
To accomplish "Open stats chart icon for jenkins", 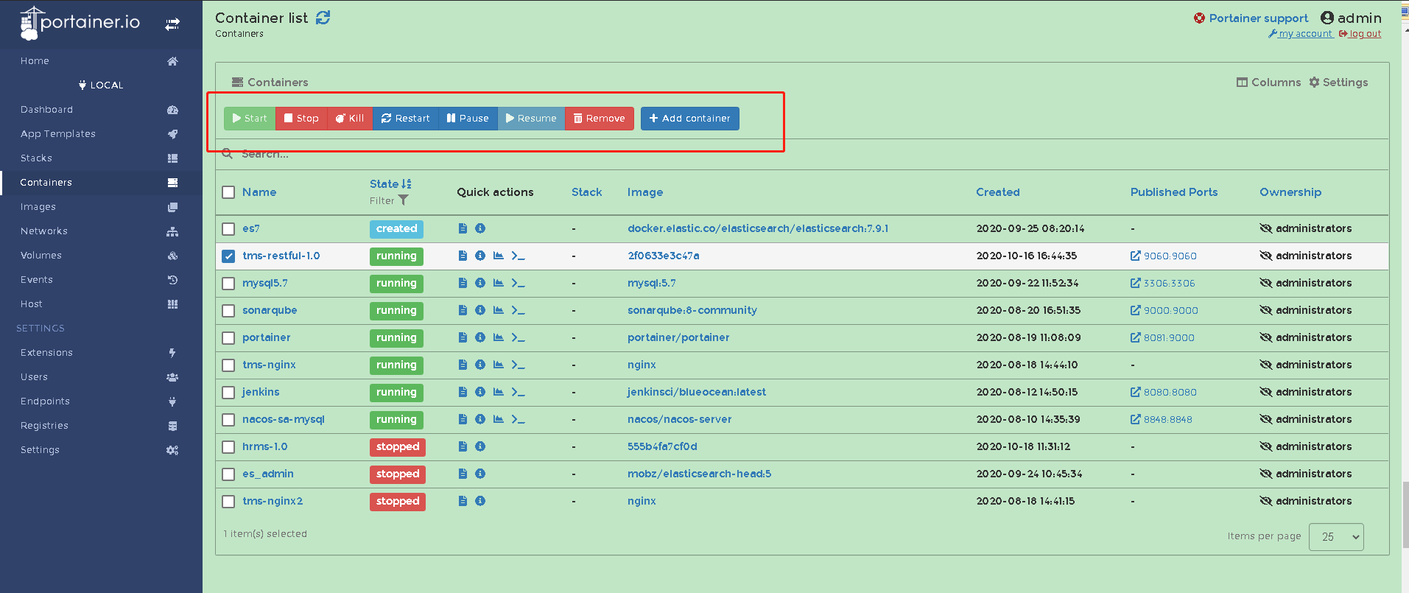I will point(499,392).
